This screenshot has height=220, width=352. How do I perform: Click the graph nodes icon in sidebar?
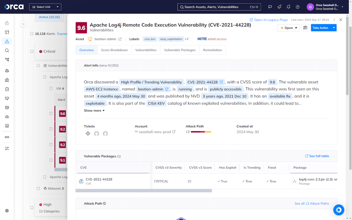7,60
